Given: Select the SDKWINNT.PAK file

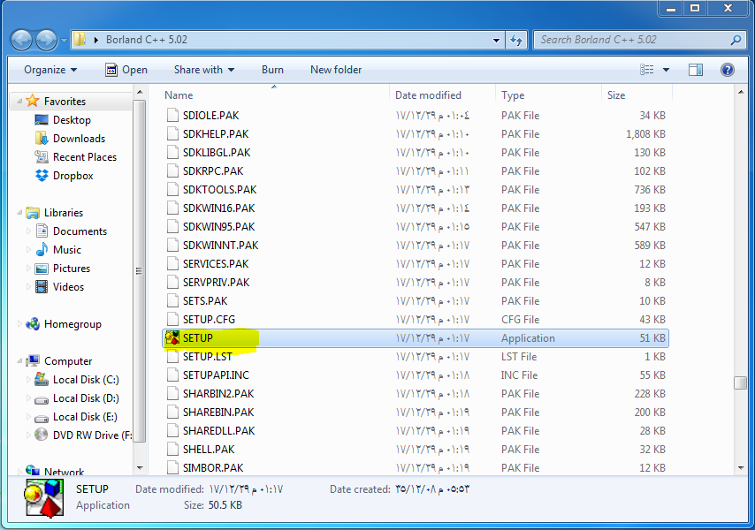Looking at the screenshot, I should click(x=220, y=246).
